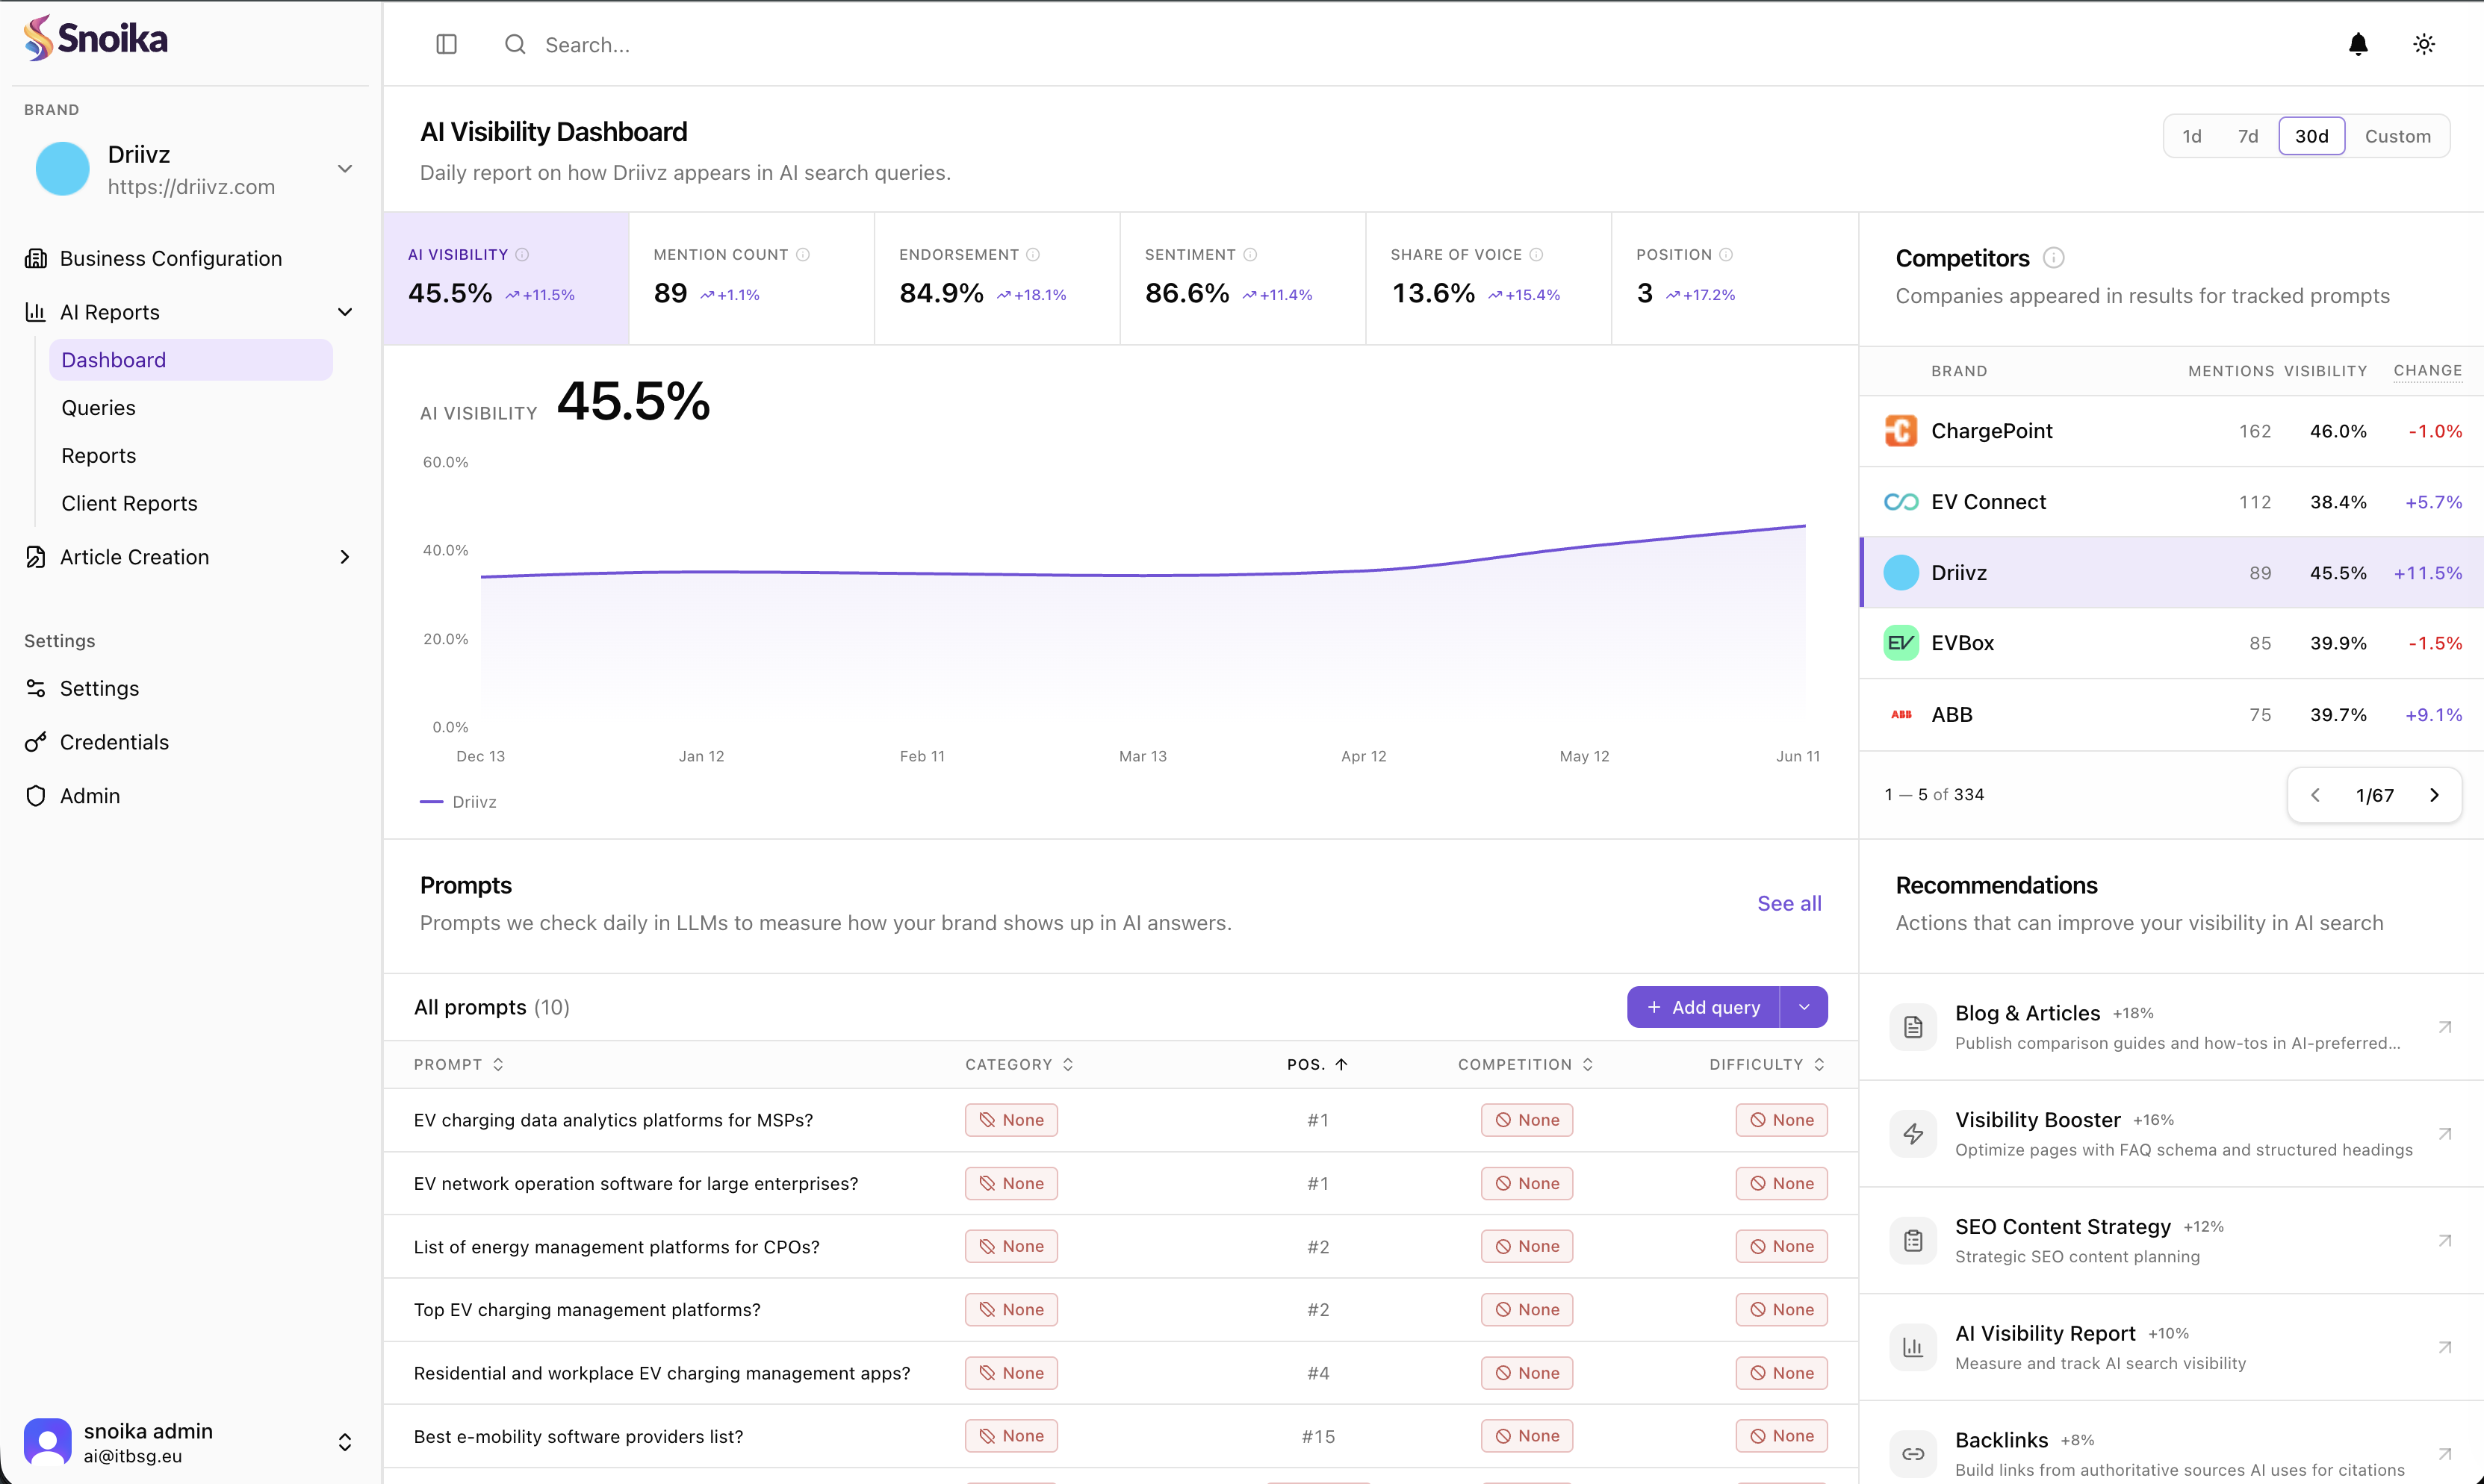Viewport: 2484px width, 1484px height.
Task: Sort prompts by the Competition column
Action: (x=1526, y=1064)
